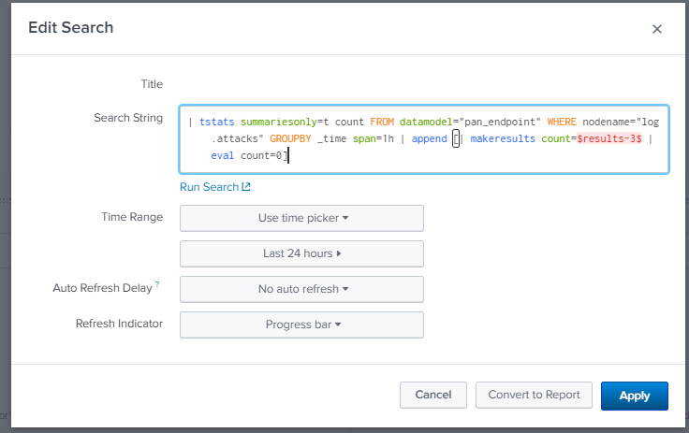Image resolution: width=689 pixels, height=433 pixels.
Task: Click the external link icon beside Run Search
Action: tap(246, 187)
